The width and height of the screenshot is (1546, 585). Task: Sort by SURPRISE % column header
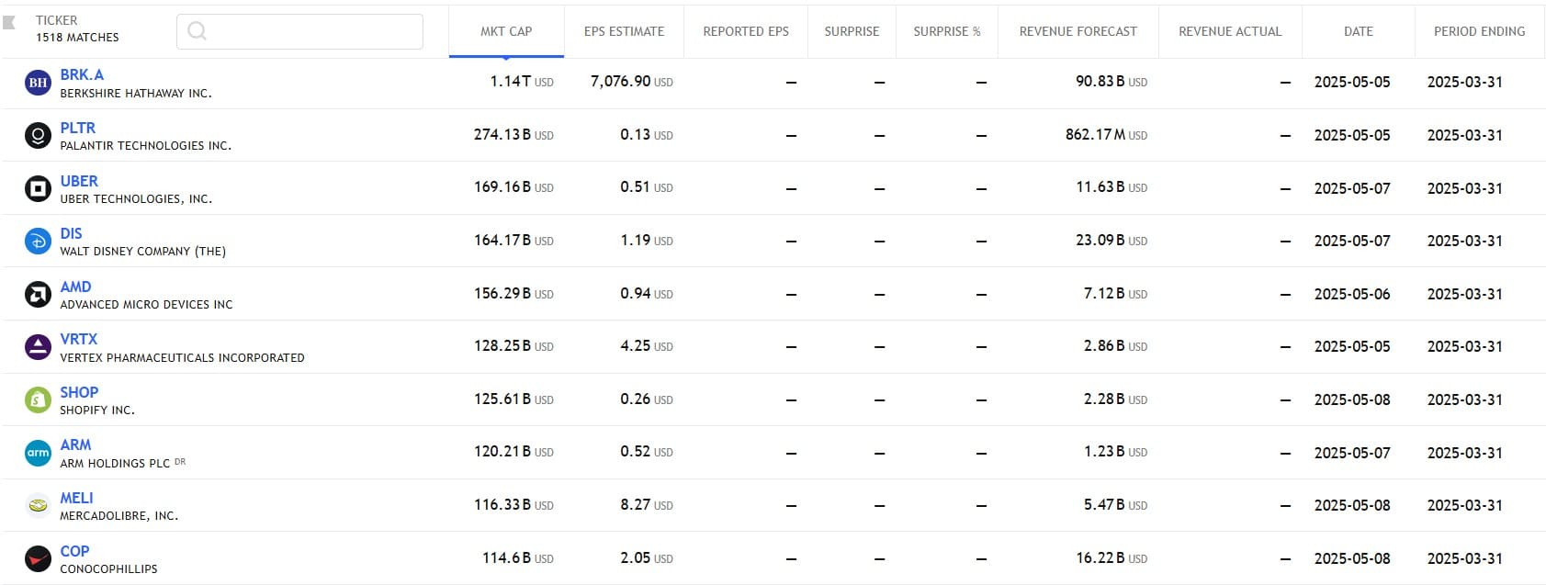(x=947, y=31)
